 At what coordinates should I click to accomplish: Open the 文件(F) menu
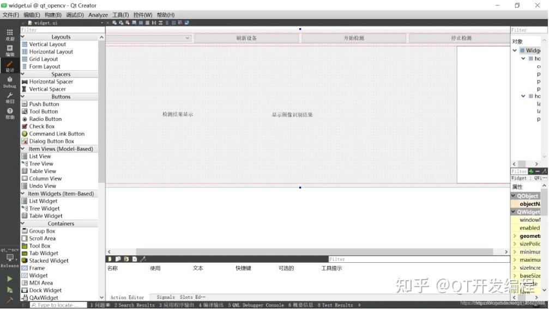click(10, 15)
